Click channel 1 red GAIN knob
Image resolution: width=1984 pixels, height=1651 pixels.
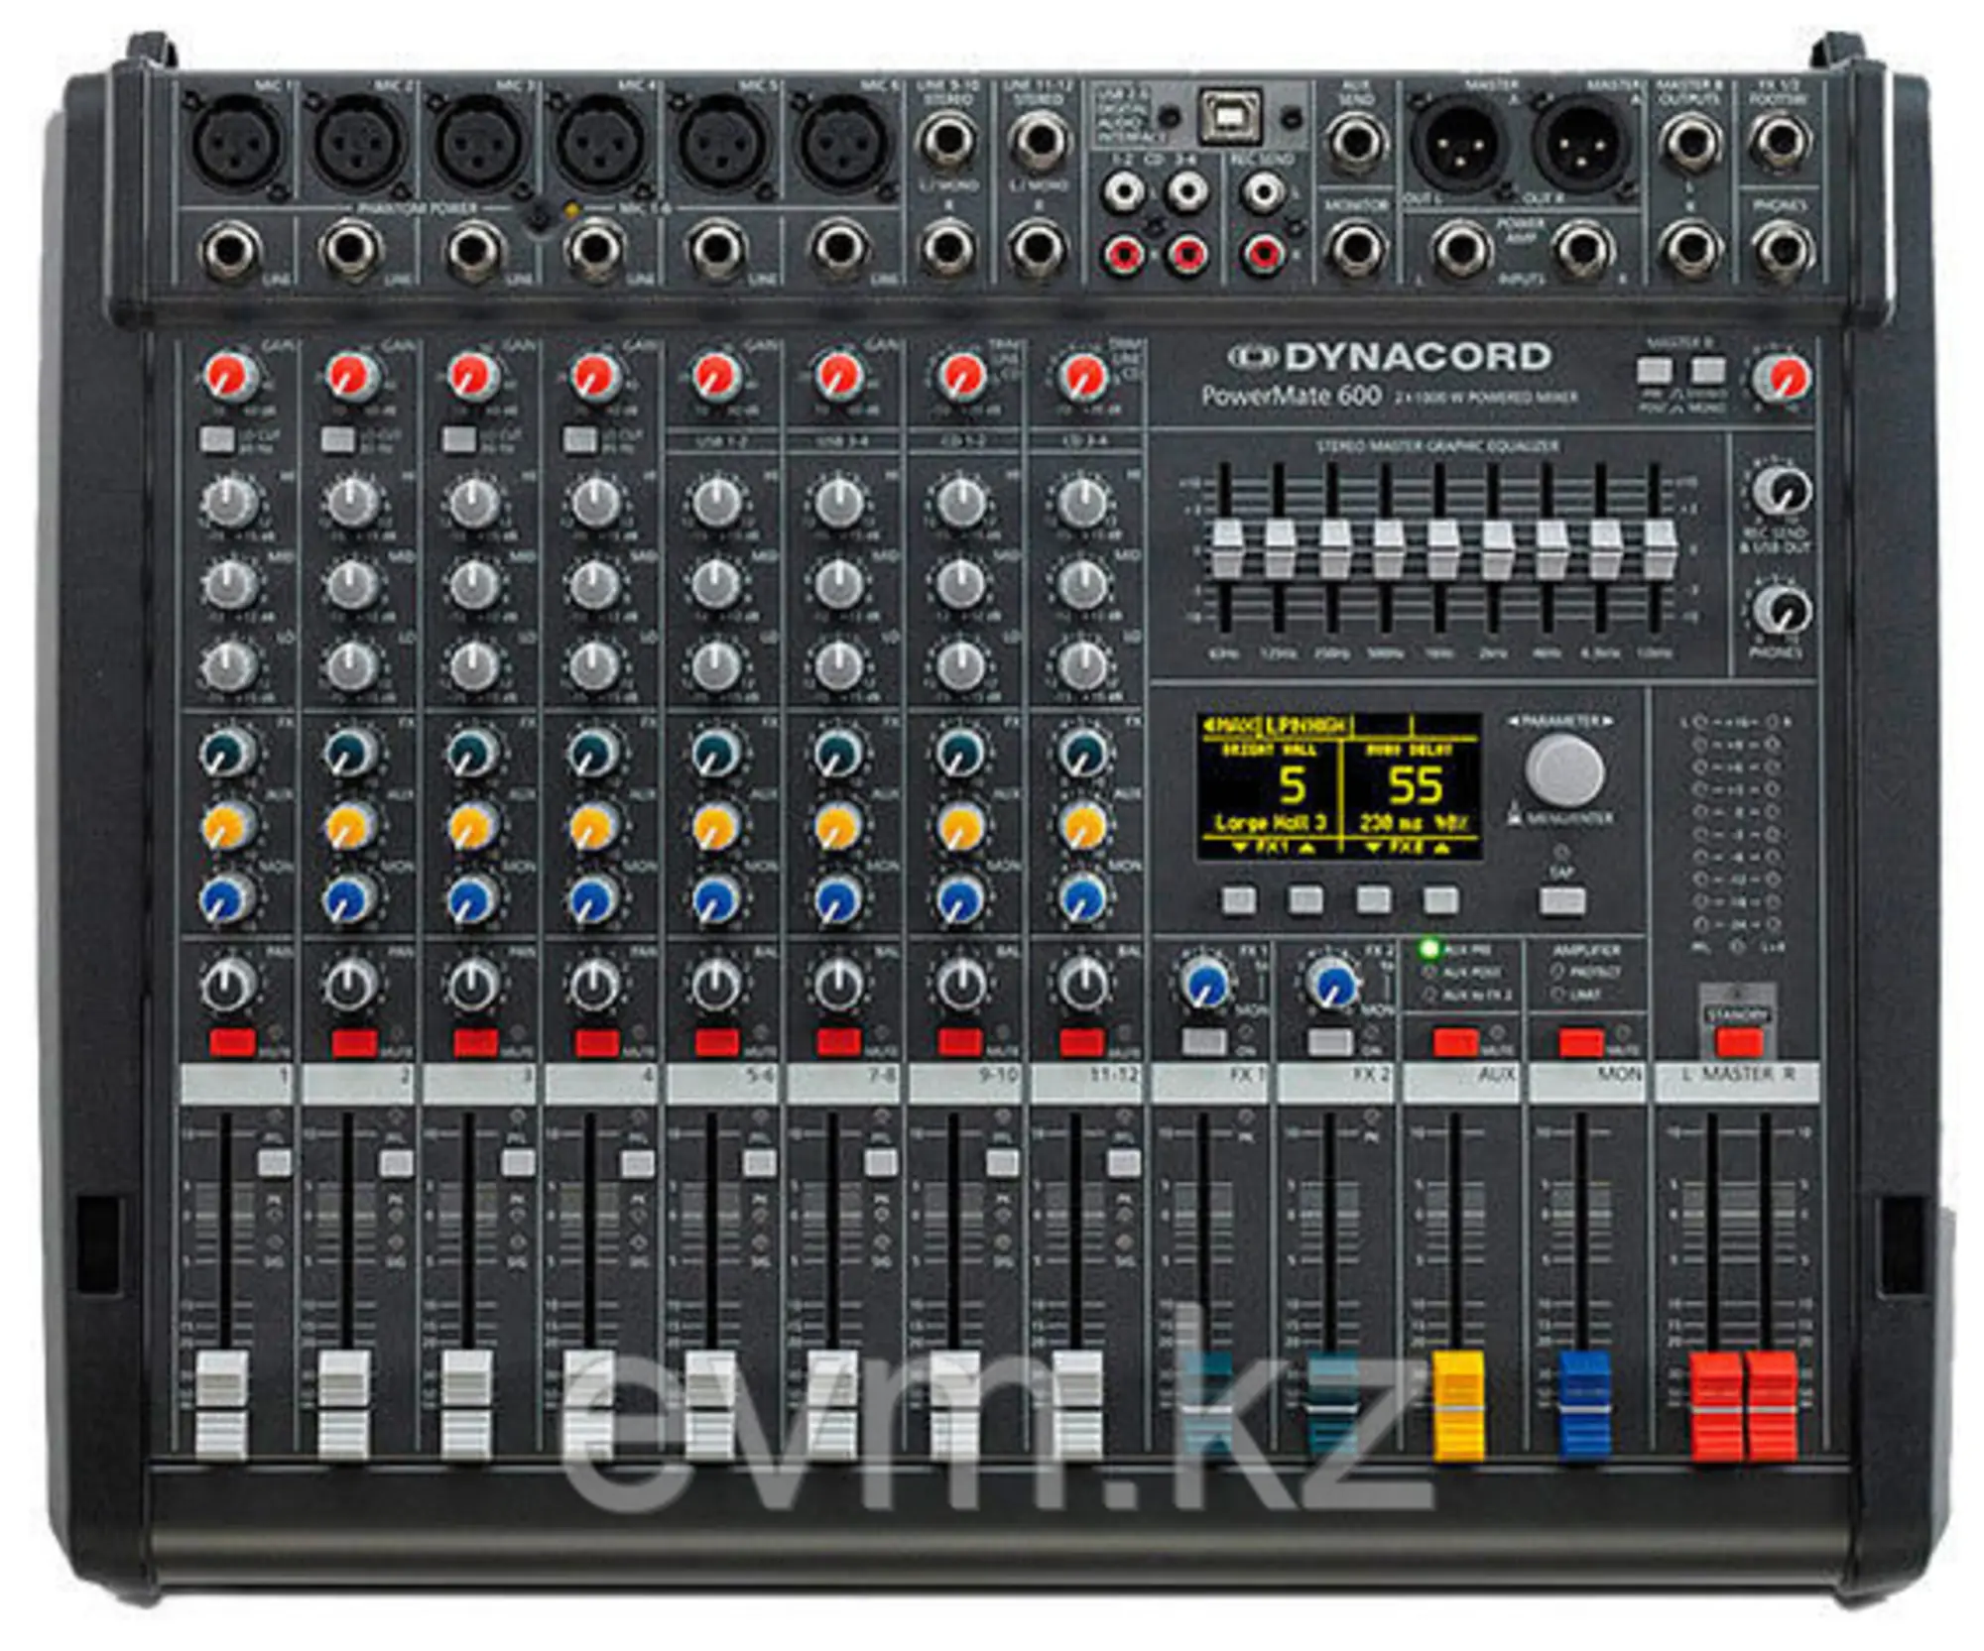[231, 378]
